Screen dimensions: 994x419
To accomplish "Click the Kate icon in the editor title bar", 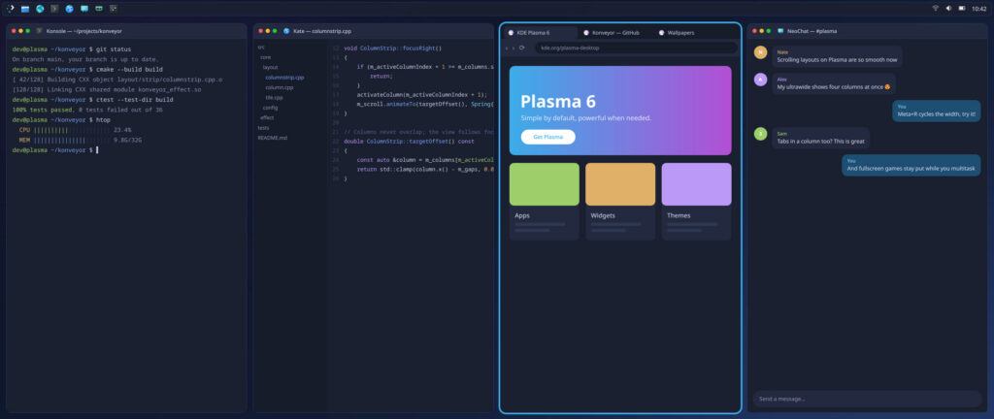I will point(286,30).
